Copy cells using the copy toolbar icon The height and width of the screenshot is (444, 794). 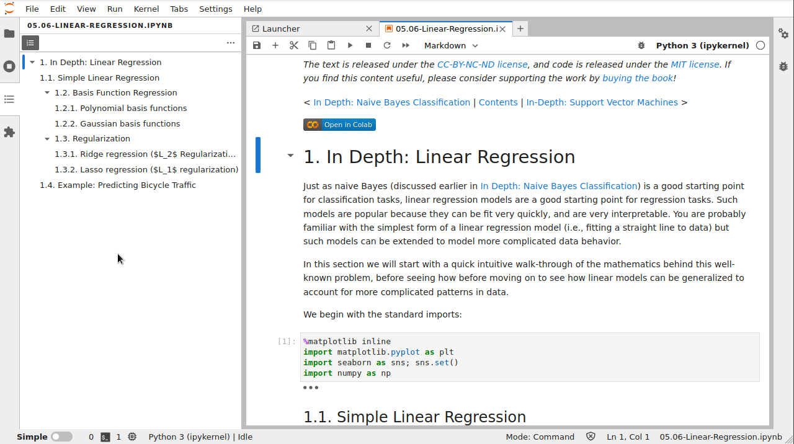312,45
